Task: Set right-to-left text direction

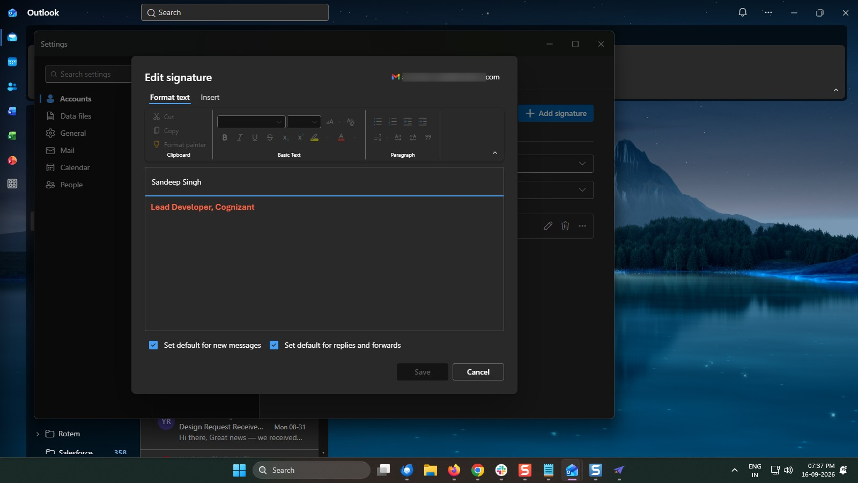Action: tap(413, 137)
